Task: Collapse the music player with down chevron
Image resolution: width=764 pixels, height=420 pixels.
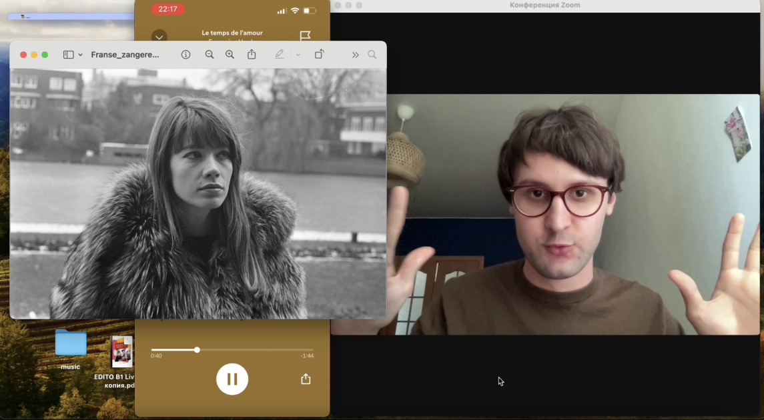Action: 159,36
